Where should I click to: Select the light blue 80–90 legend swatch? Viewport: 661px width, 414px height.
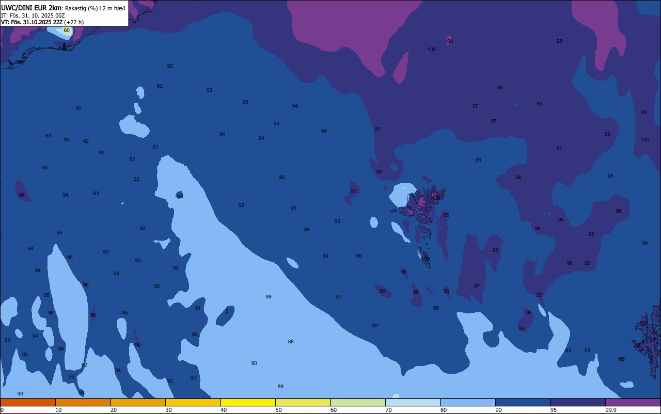coord(468,402)
